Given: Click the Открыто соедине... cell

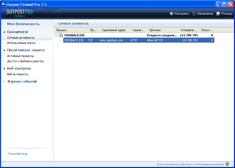Looking at the screenshot, I should coord(162,35).
